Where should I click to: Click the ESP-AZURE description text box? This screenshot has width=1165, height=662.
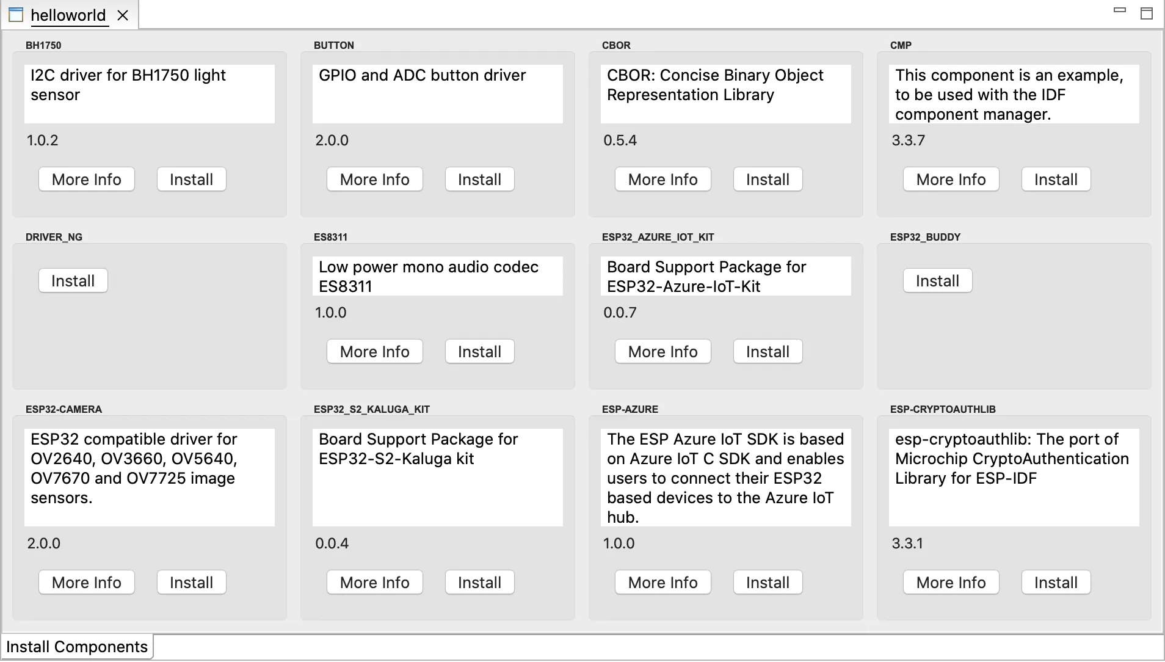(725, 478)
